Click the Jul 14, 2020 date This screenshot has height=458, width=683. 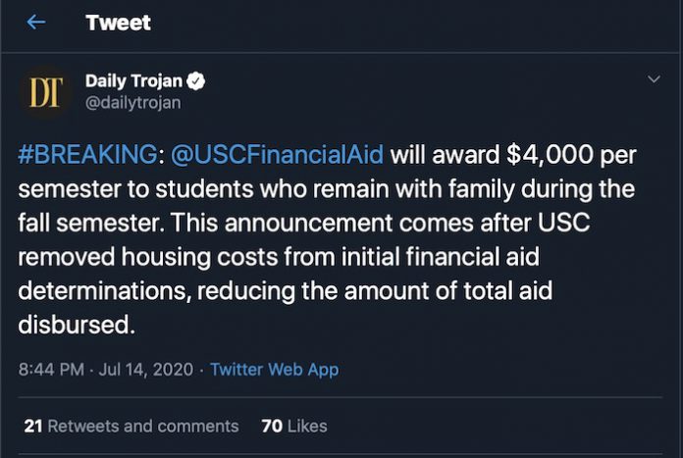tap(146, 370)
